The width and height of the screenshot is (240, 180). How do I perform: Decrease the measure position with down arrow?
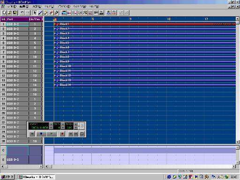click(51, 127)
